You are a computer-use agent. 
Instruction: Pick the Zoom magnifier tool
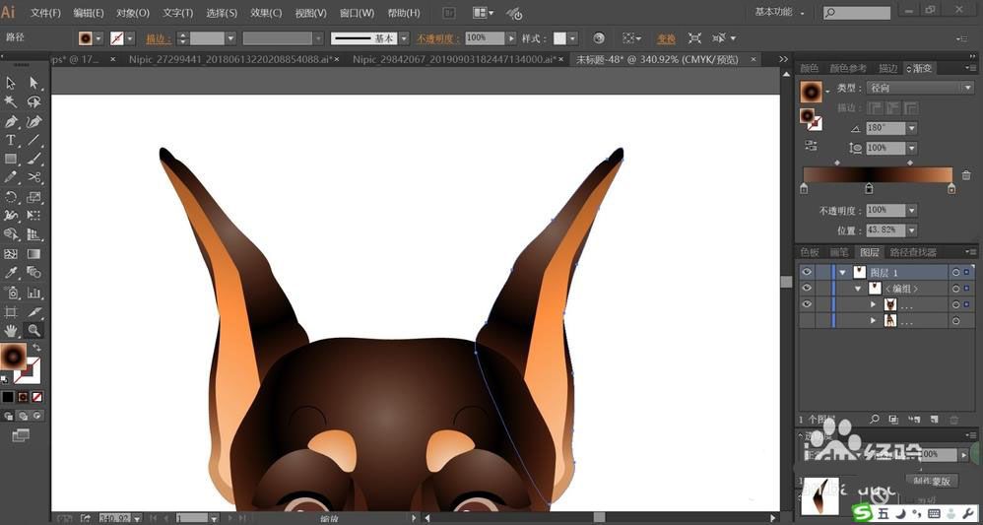[34, 331]
